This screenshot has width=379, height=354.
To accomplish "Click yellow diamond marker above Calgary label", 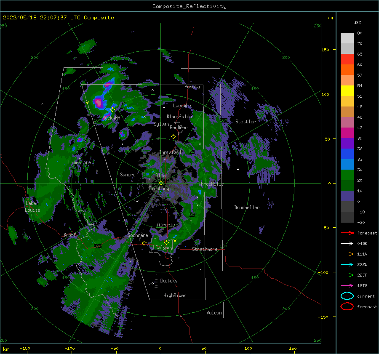I will click(x=166, y=242).
